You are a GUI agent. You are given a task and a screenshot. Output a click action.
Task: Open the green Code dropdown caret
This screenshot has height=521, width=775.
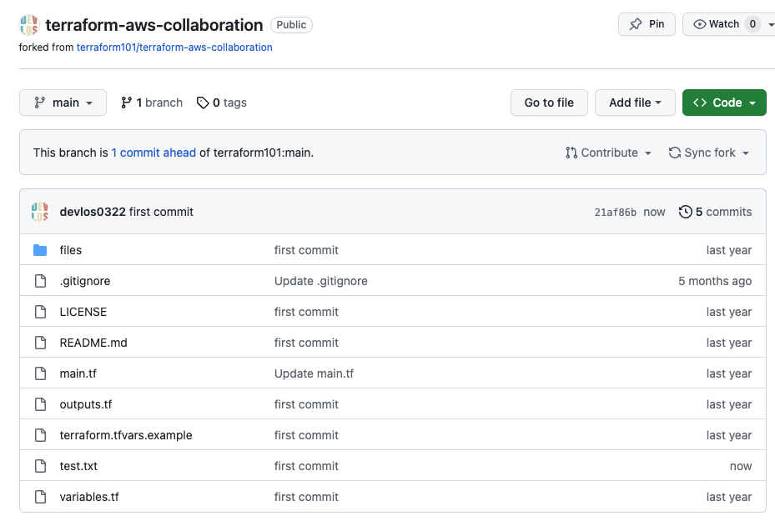[752, 103]
